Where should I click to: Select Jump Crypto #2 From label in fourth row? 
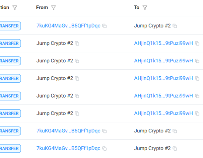coord(55,78)
